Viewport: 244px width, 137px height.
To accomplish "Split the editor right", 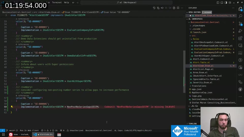I will (178, 8).
